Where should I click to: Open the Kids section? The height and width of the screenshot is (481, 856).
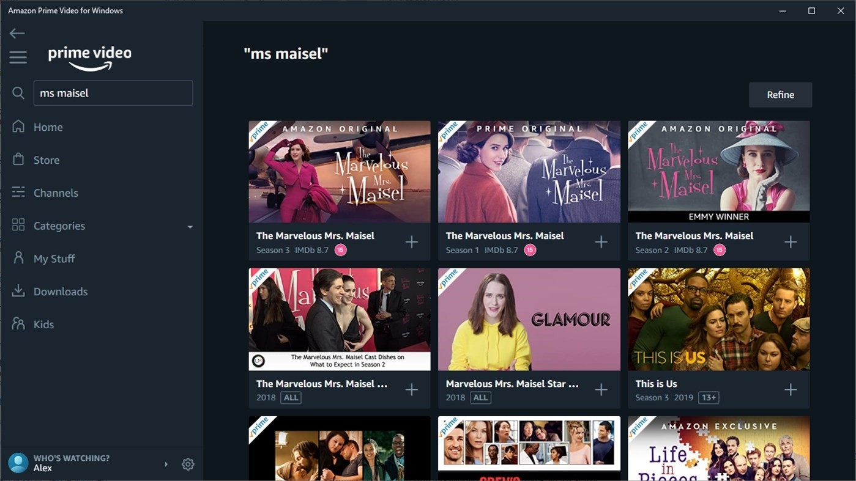tap(43, 325)
